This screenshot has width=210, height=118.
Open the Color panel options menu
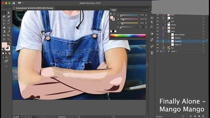click(147, 10)
